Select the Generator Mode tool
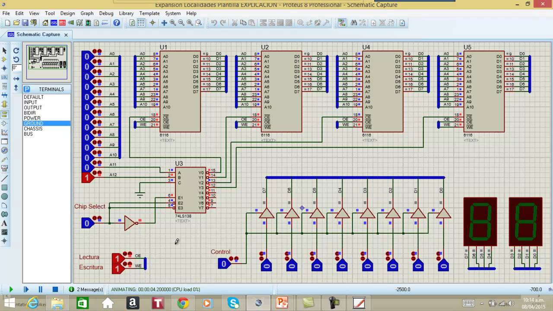Viewport: 553px width, 311px height. point(5,150)
